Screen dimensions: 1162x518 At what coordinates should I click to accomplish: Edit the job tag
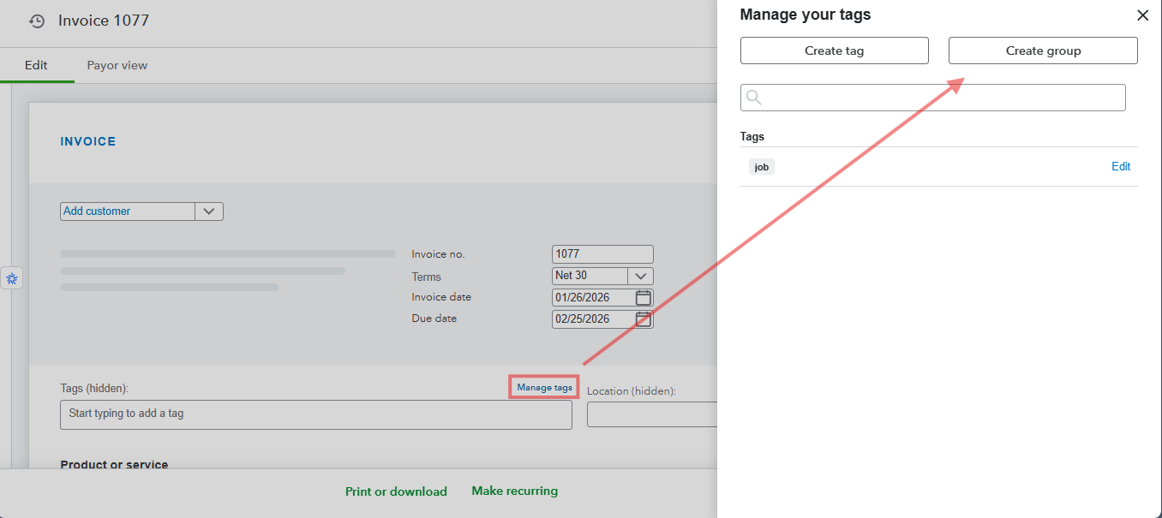[1121, 167]
